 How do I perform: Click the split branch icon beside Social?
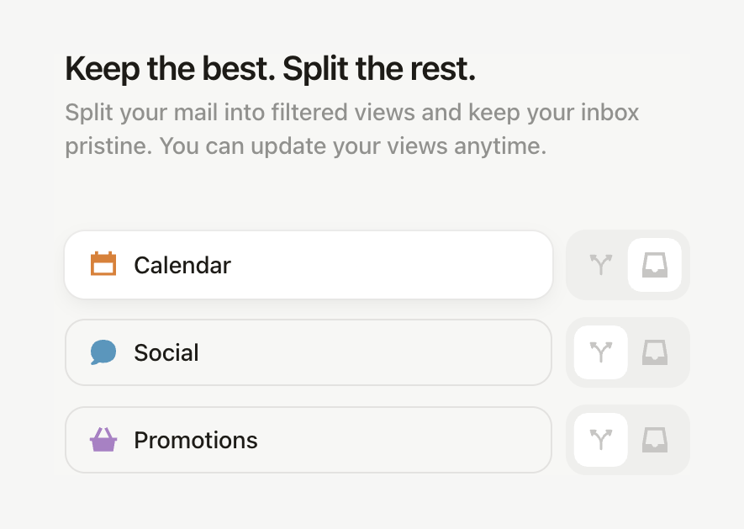pos(600,352)
